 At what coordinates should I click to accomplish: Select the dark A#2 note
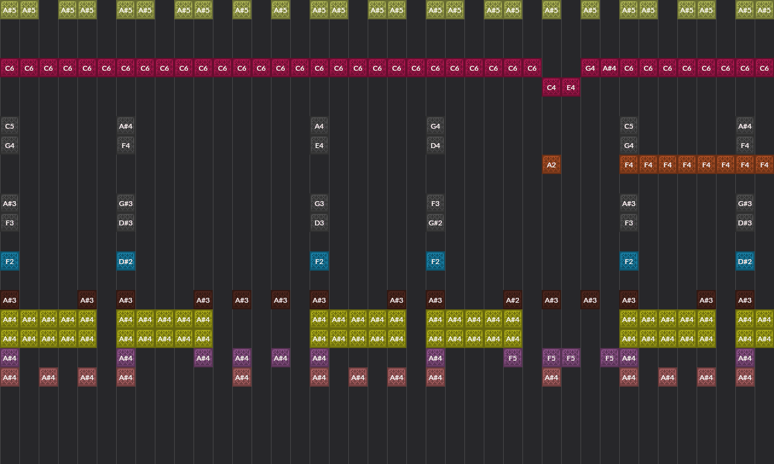(x=512, y=300)
